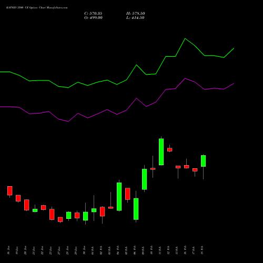Click the close value C: 570.35
Screen dimensions: 263x263
pyautogui.click(x=93, y=14)
